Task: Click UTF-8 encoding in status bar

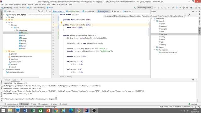Action: click(171, 107)
